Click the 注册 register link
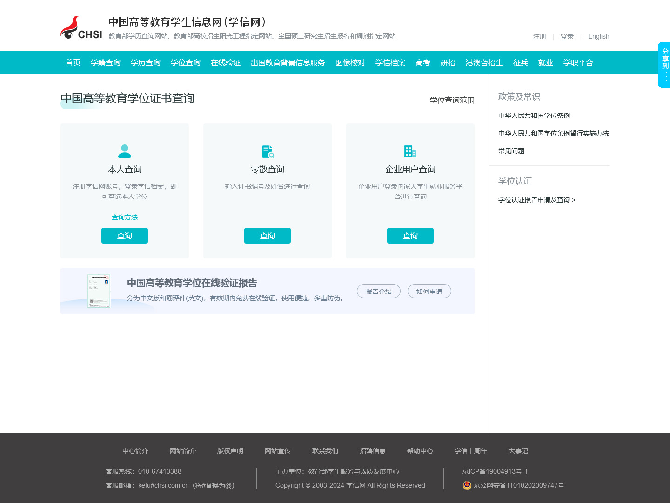Image resolution: width=670 pixels, height=503 pixels. click(540, 36)
